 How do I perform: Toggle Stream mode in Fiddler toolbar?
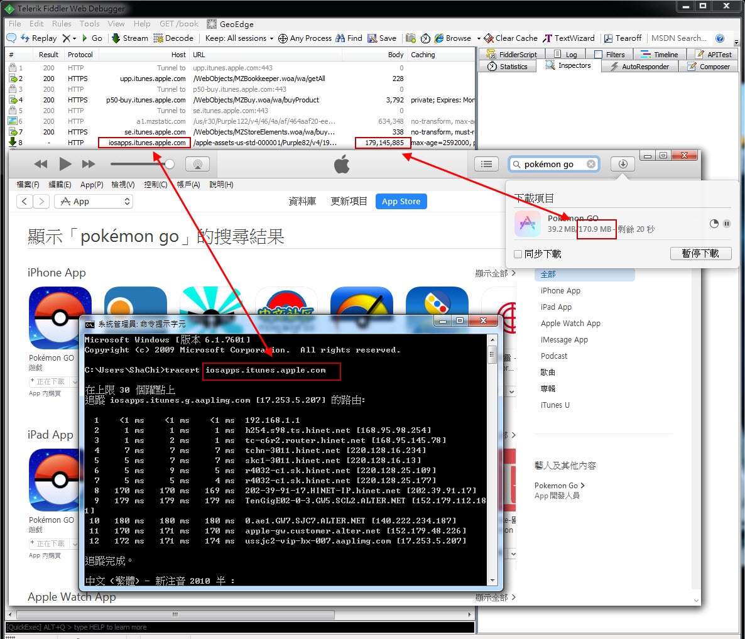click(x=129, y=38)
